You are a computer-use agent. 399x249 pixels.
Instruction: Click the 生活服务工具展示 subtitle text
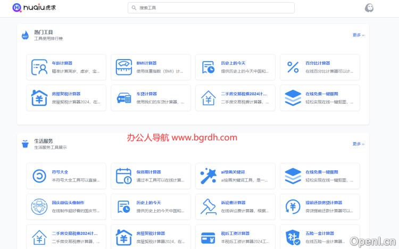coord(51,147)
